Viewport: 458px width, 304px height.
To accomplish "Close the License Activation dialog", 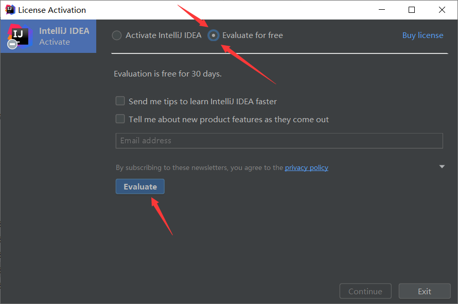I will point(442,10).
